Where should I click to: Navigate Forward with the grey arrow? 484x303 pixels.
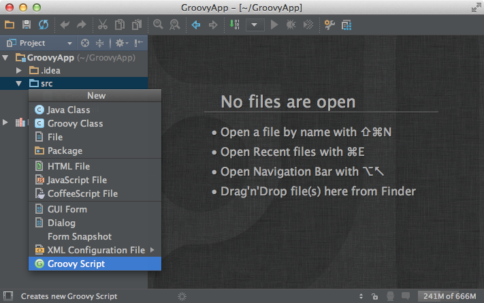(213, 25)
